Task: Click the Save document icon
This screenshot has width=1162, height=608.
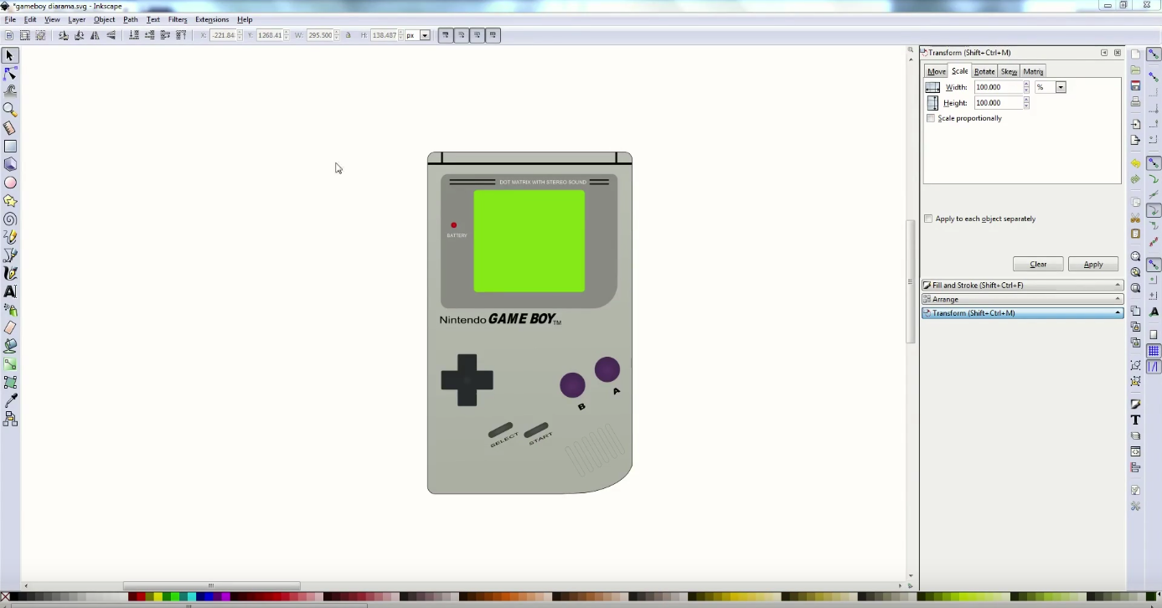Action: 1135,86
